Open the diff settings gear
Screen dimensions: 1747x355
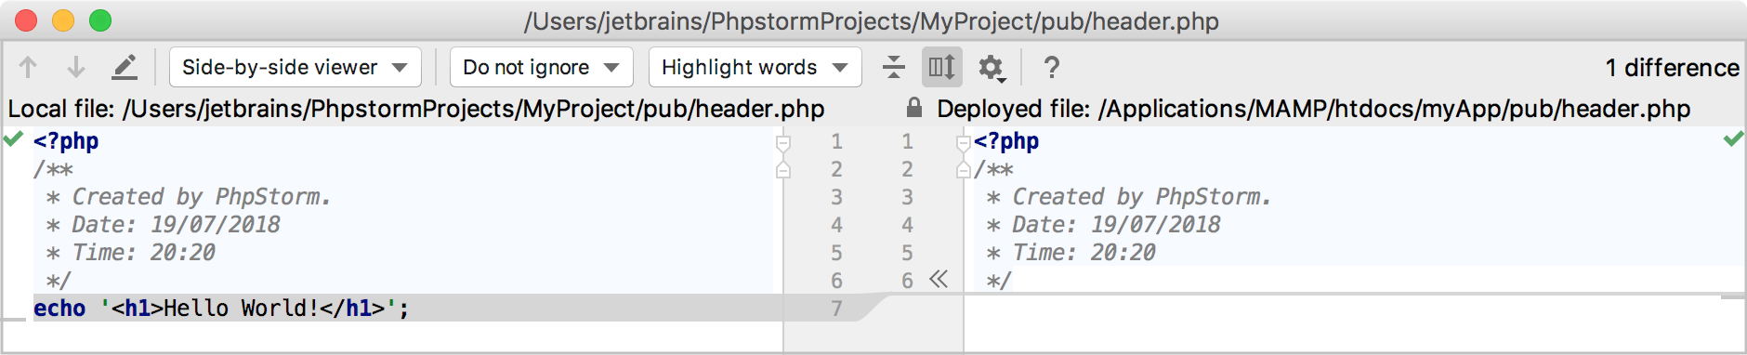click(x=992, y=68)
